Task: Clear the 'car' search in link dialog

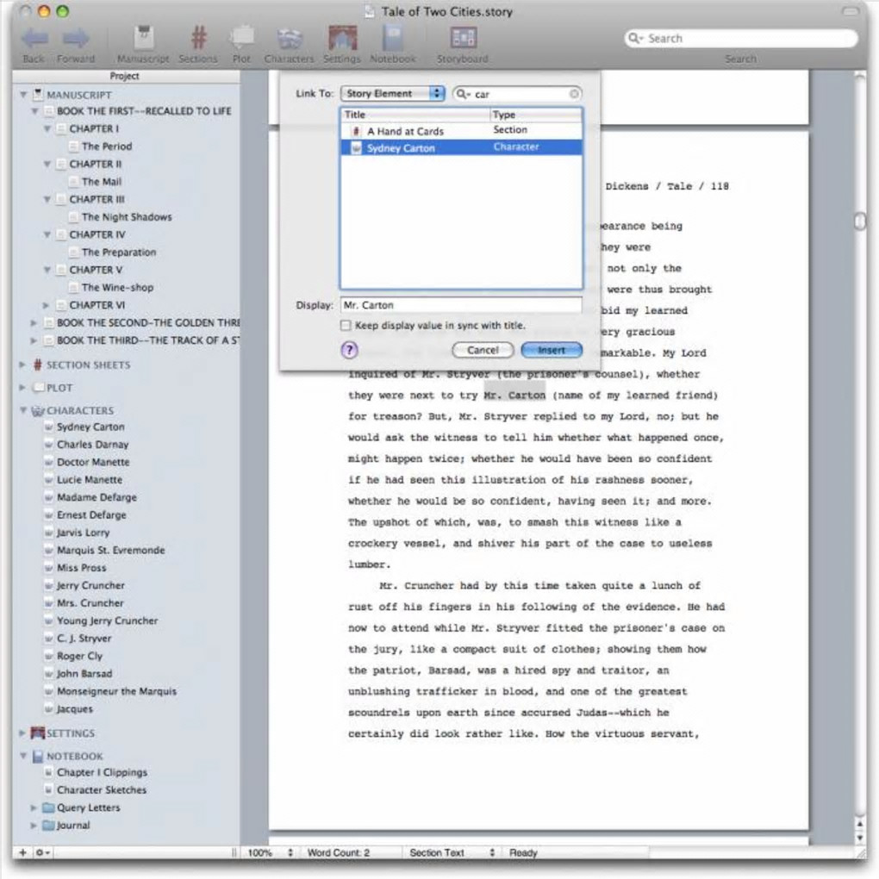Action: pos(574,94)
